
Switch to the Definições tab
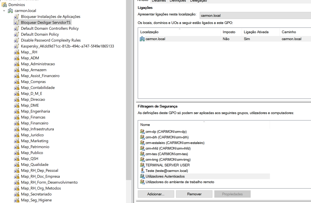point(178,1)
